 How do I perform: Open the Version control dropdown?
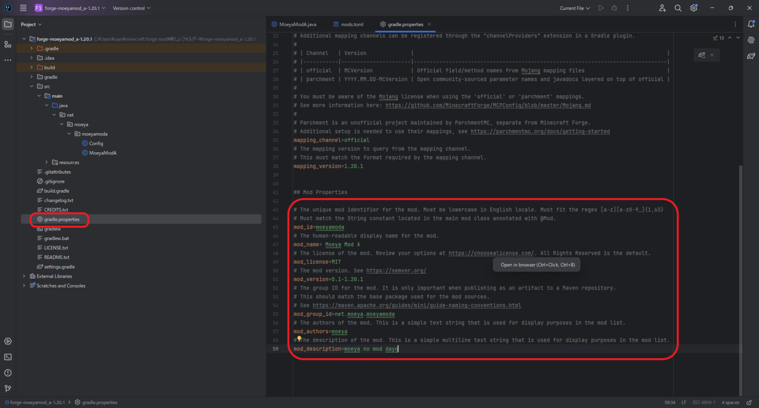tap(131, 8)
